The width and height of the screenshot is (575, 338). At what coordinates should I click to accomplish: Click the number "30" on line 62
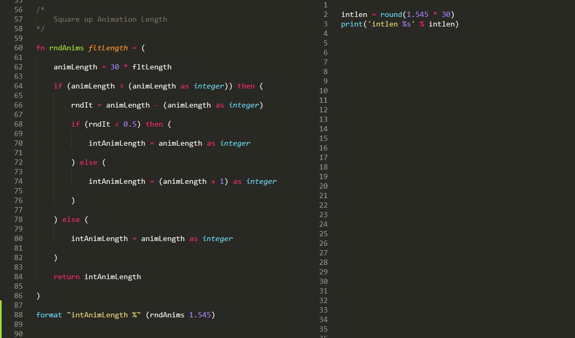pos(115,67)
